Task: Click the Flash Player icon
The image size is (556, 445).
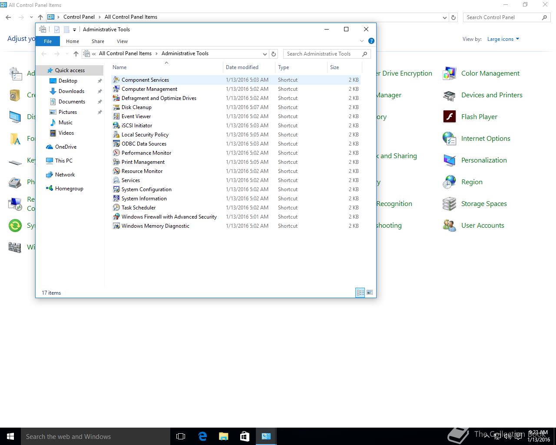Action: point(449,117)
